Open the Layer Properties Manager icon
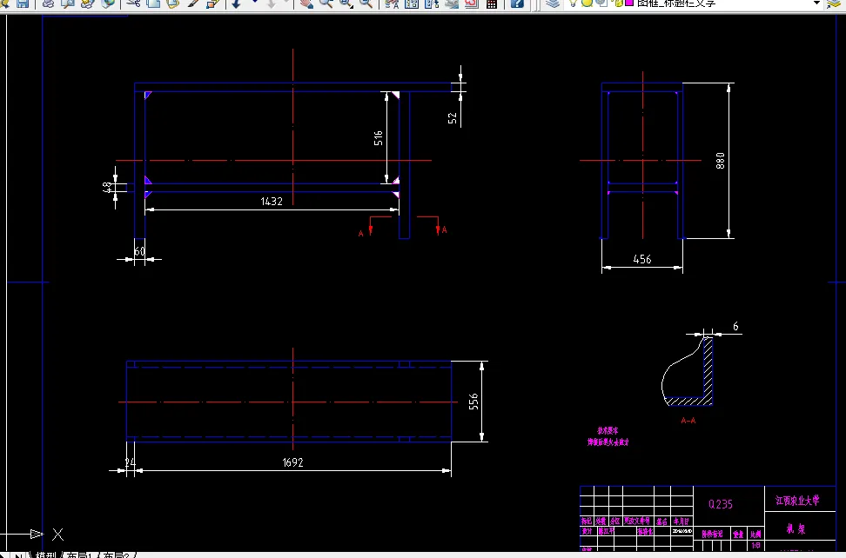The height and width of the screenshot is (558, 846). click(x=552, y=3)
